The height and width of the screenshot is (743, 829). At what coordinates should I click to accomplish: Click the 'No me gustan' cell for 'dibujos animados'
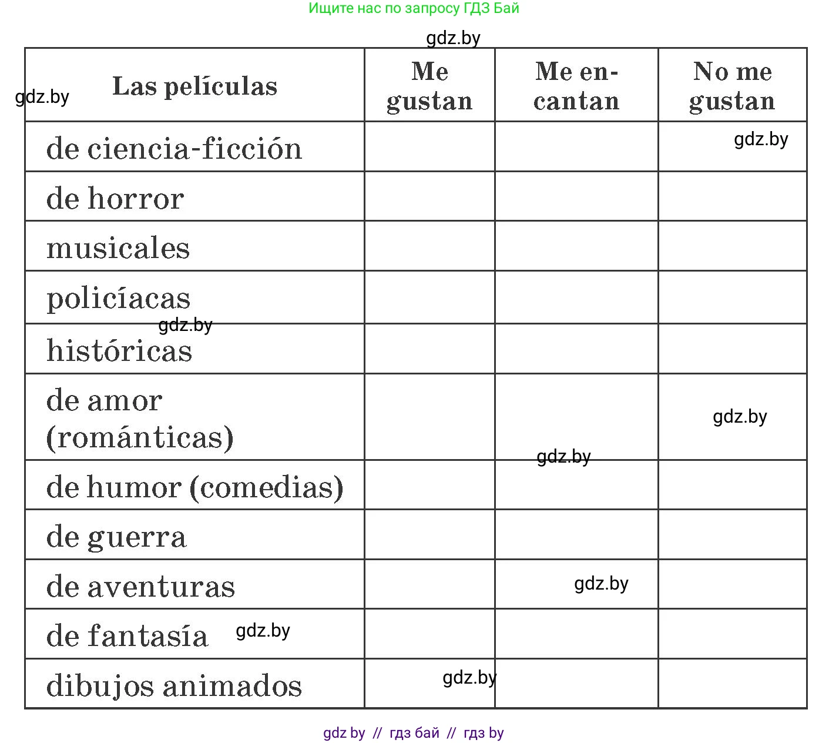732,684
